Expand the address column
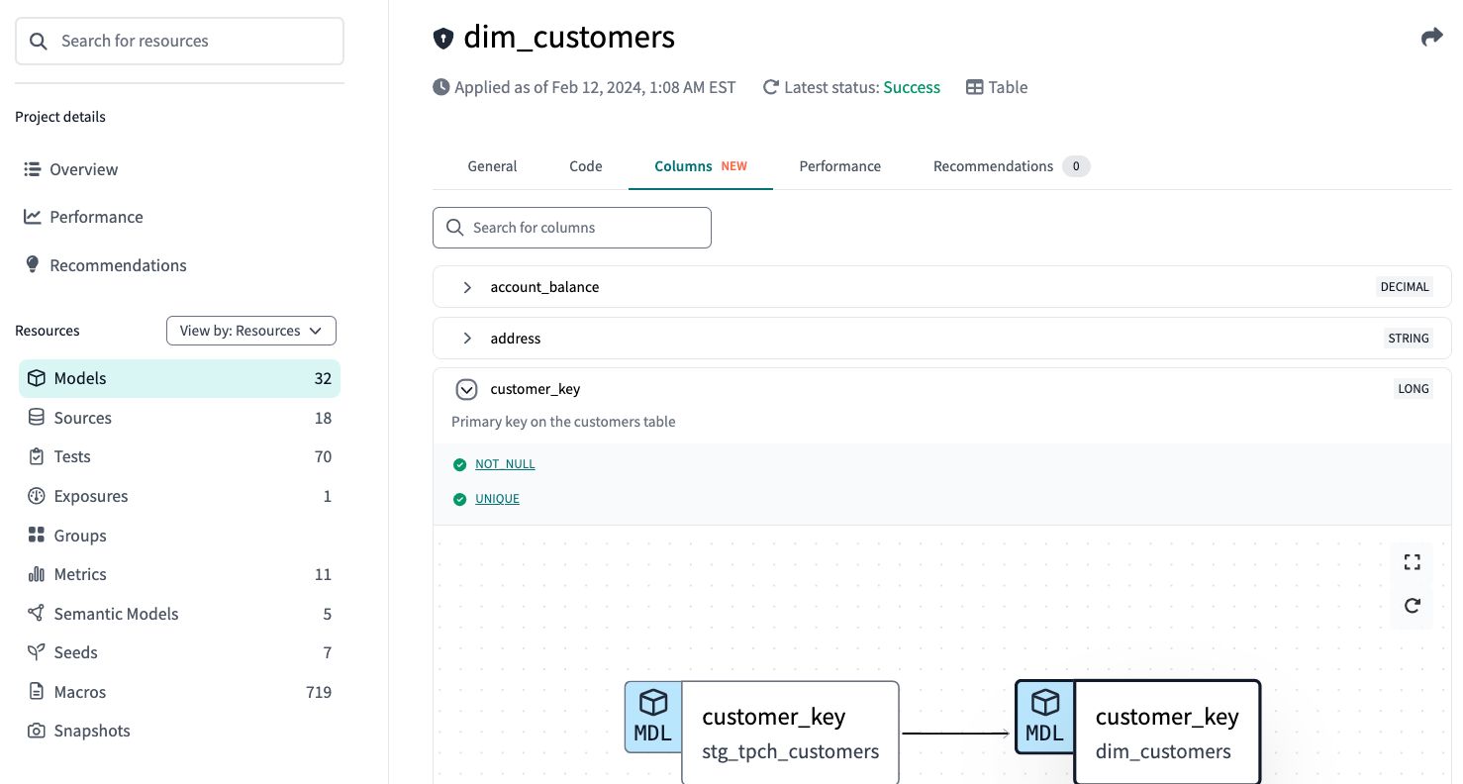This screenshot has height=784, width=1463. coord(467,339)
